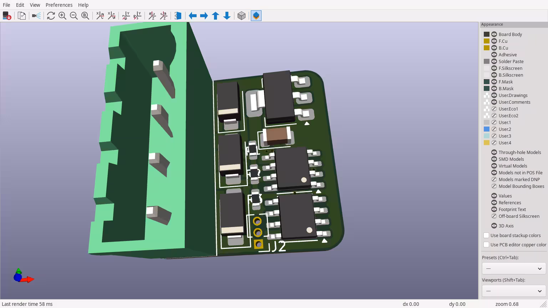Hide the F.Silkscreen layer
This screenshot has height=308, width=548.
click(494, 68)
